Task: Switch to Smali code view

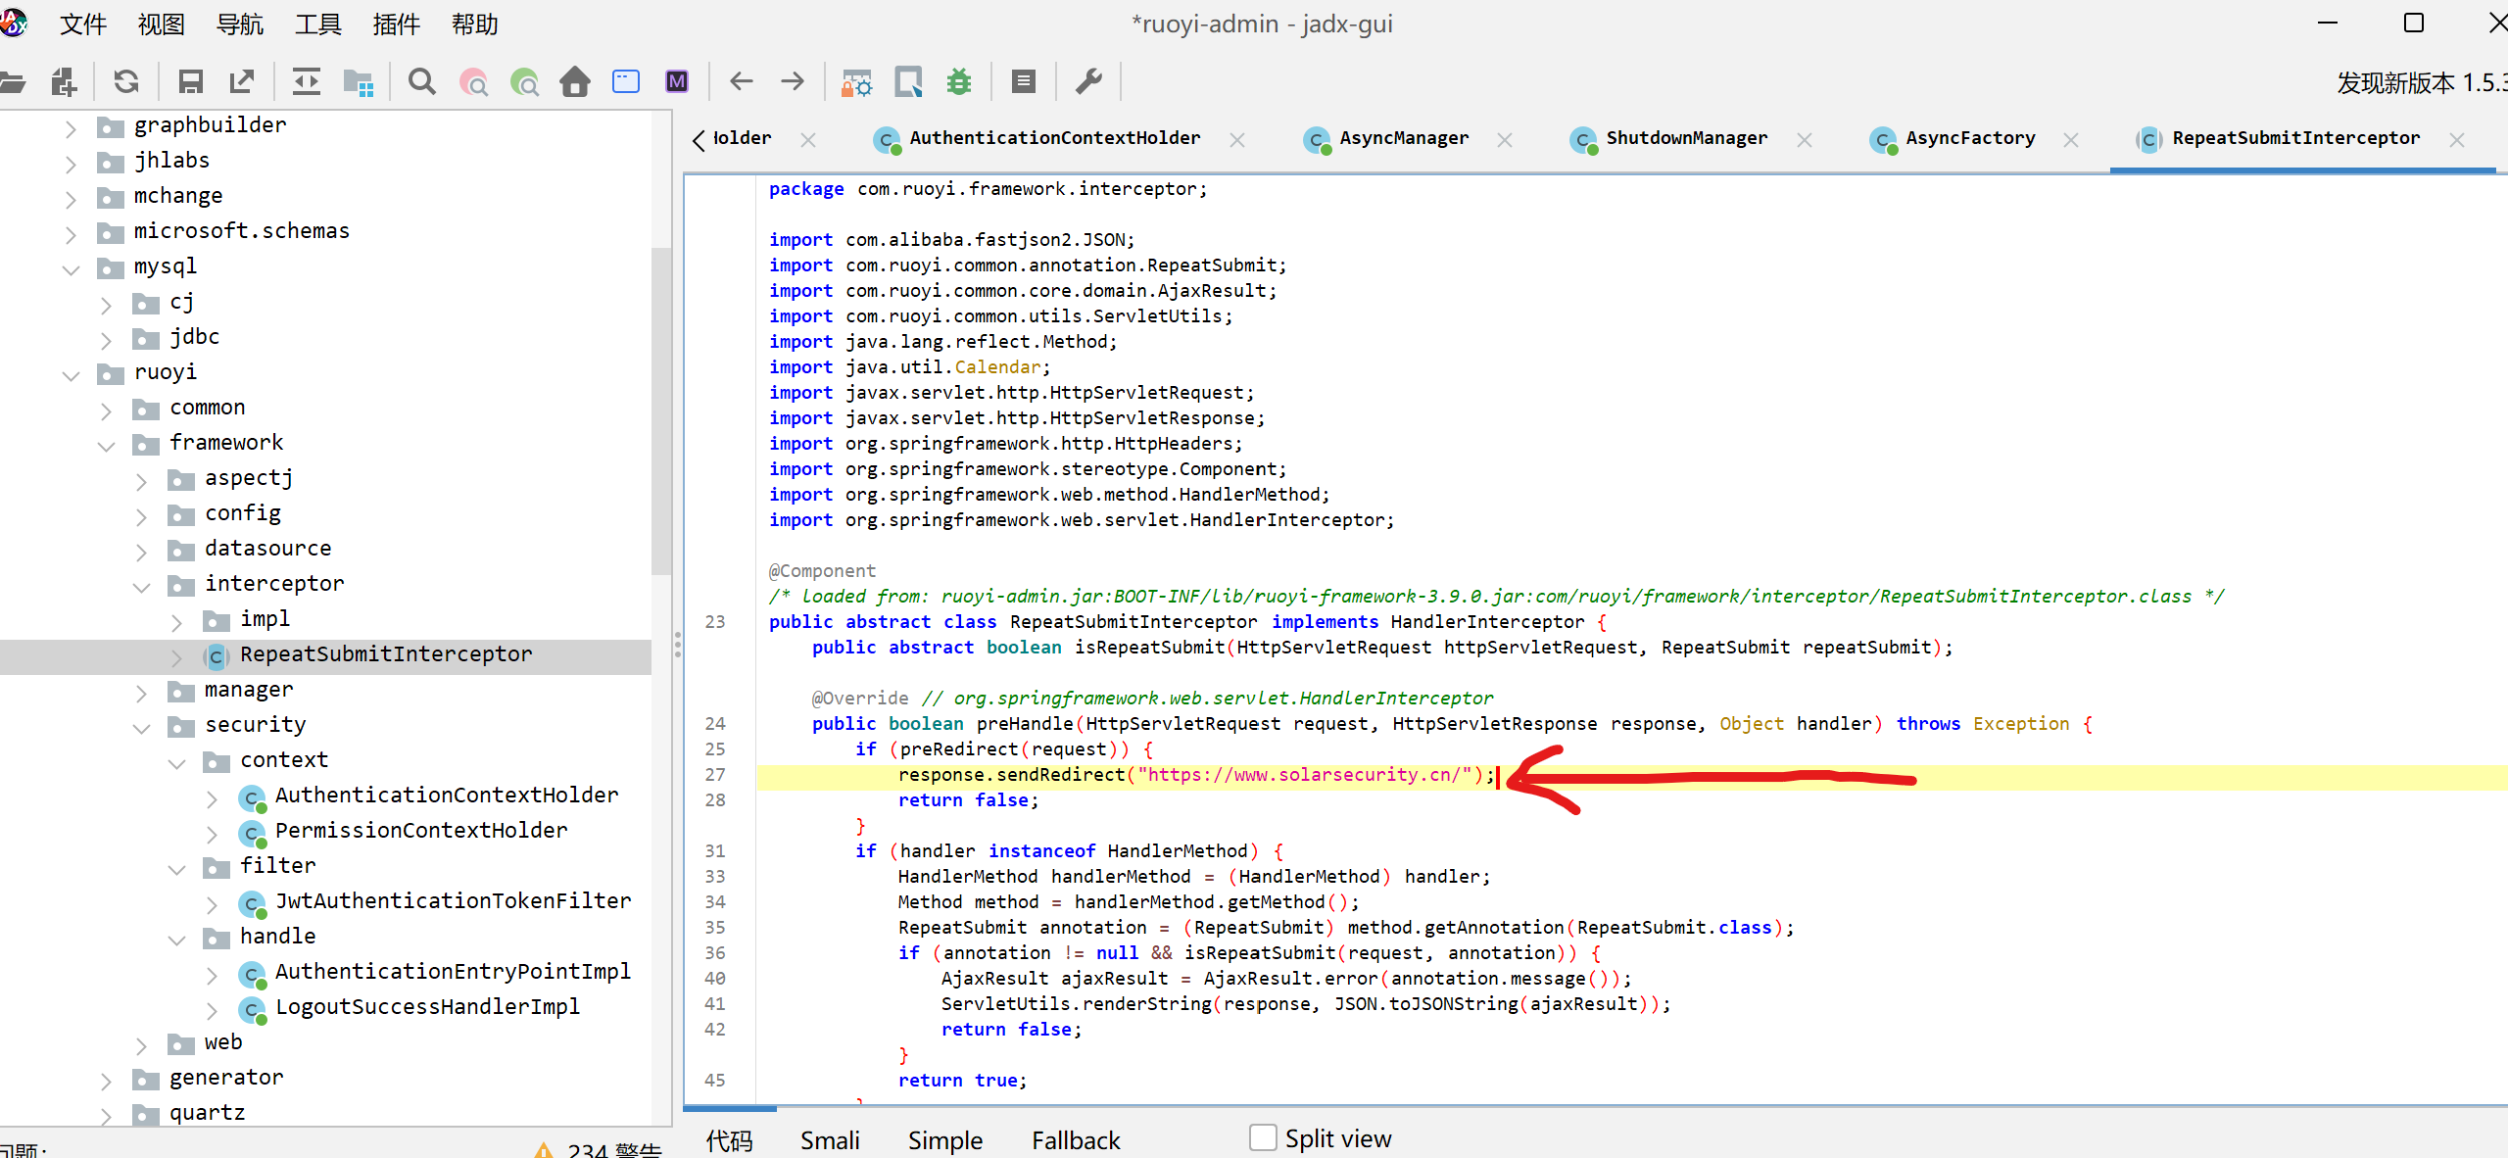Action: (x=829, y=1140)
